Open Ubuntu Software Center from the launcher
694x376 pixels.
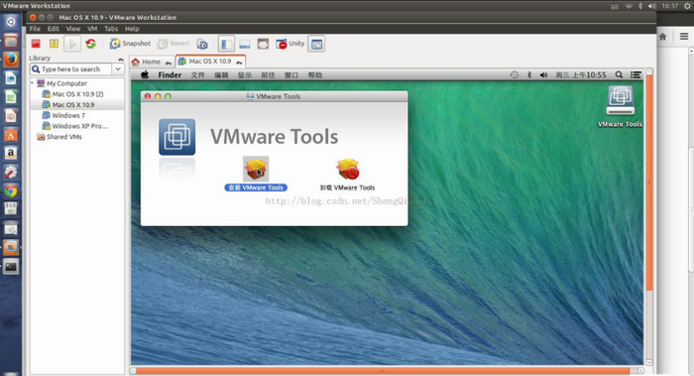(11, 135)
